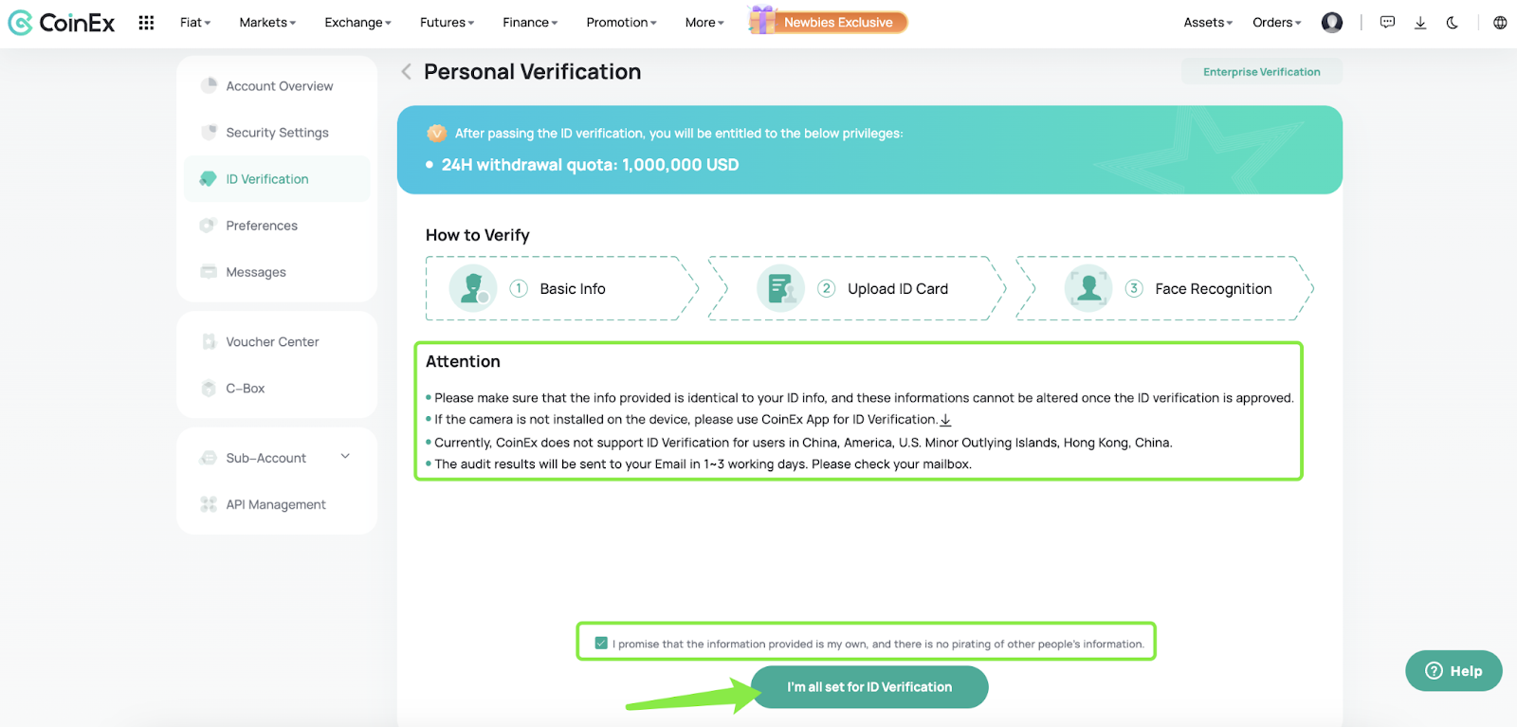The image size is (1517, 727).
Task: Open language selector globe icon
Action: (x=1500, y=23)
